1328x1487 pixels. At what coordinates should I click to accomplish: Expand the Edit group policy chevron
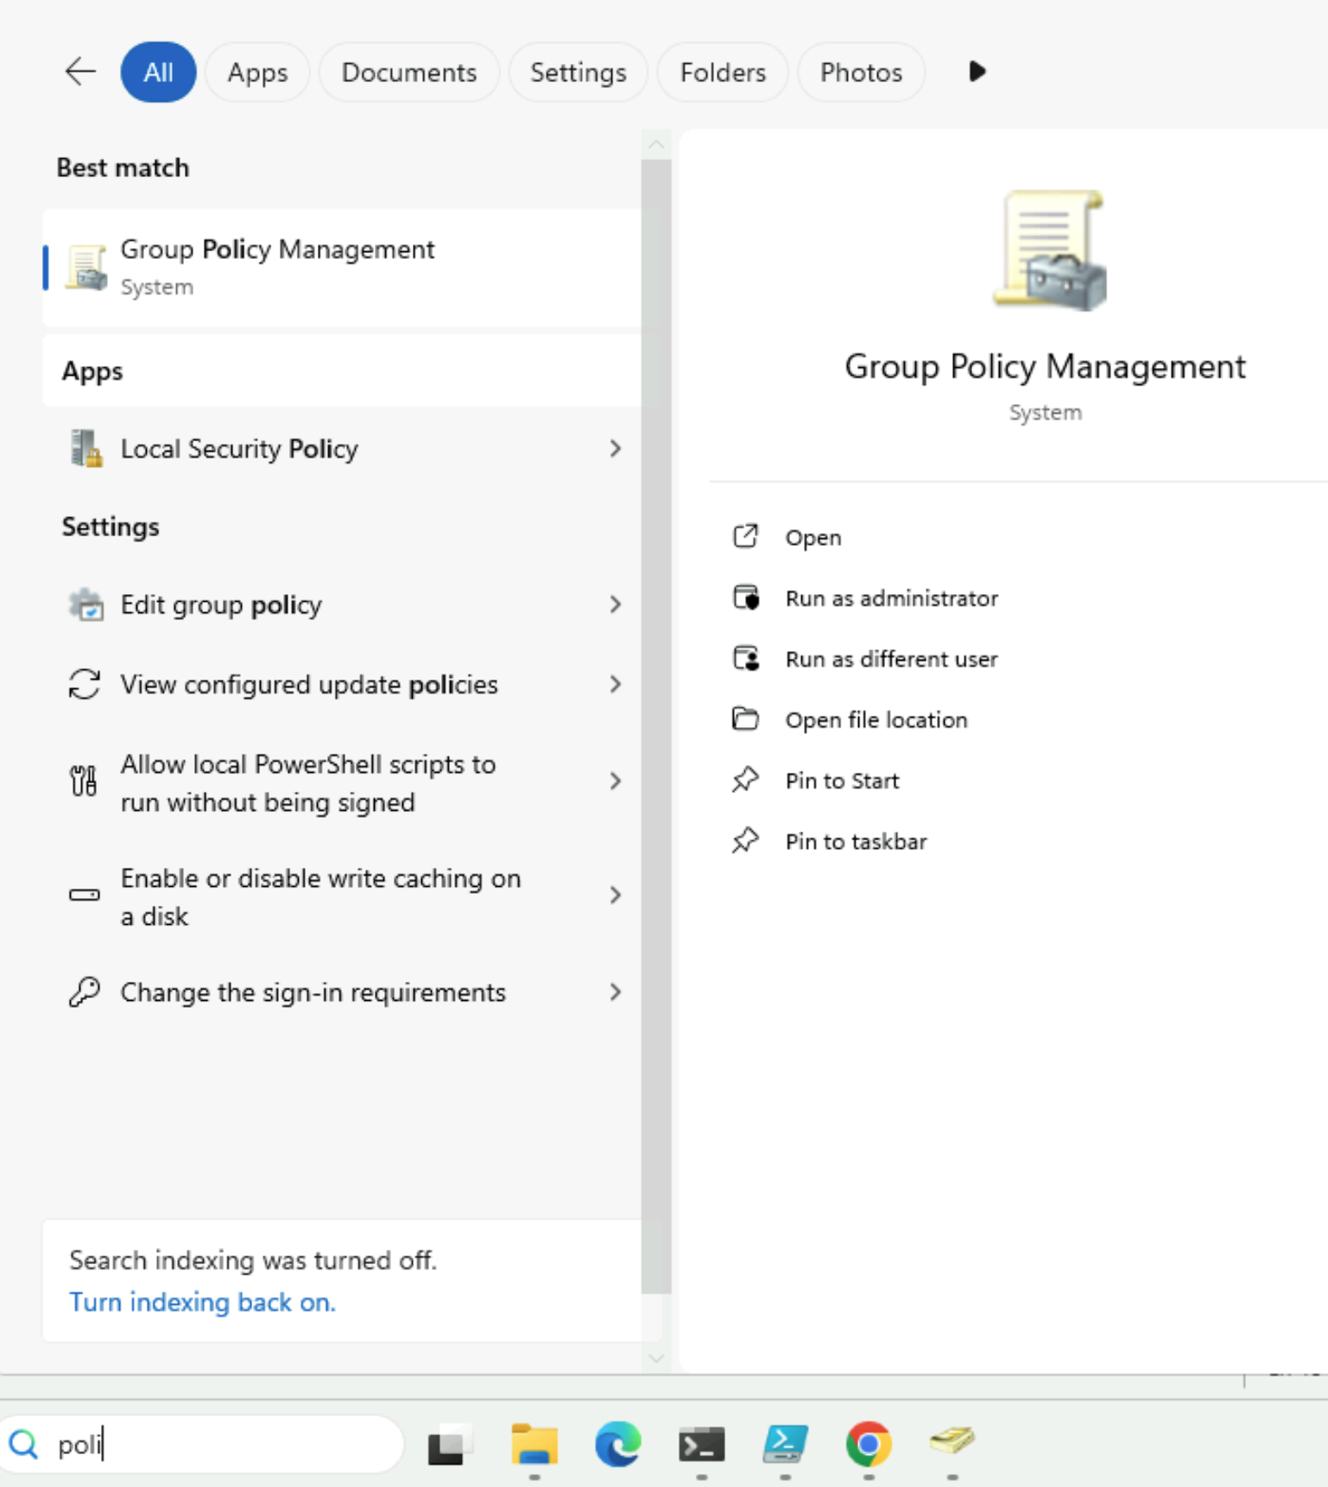pyautogui.click(x=615, y=604)
